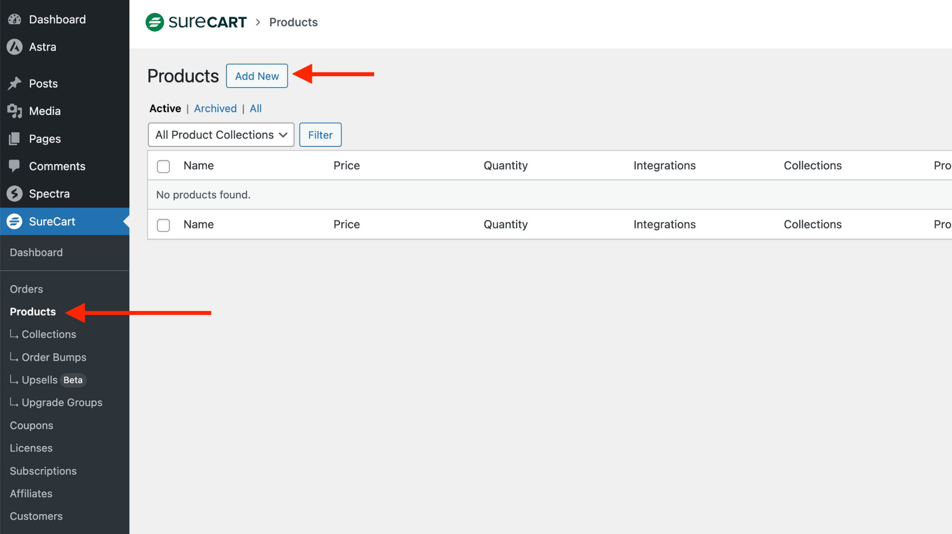Click the SureCart sidebar logo icon

15,221
